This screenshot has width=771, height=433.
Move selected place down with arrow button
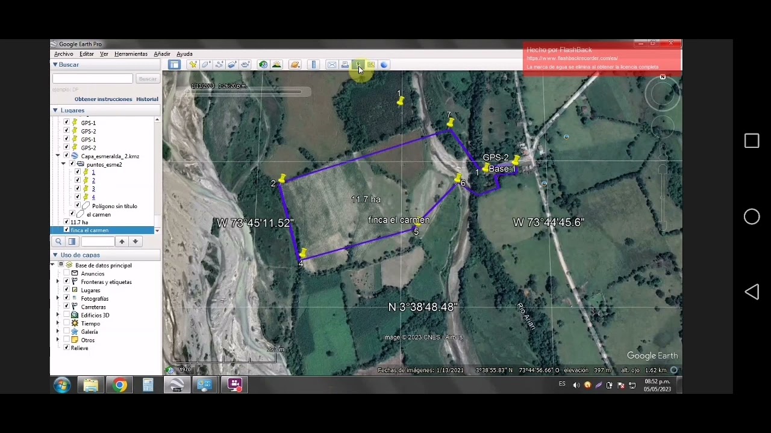(x=135, y=241)
